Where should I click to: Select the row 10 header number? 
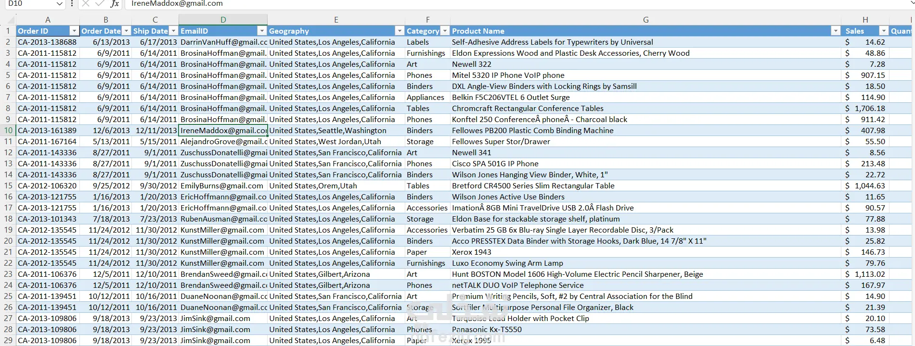pos(8,130)
